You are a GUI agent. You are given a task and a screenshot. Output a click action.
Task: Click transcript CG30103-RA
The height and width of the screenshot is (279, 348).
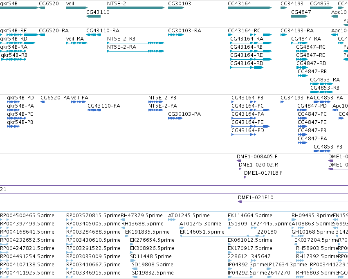tap(176, 35)
